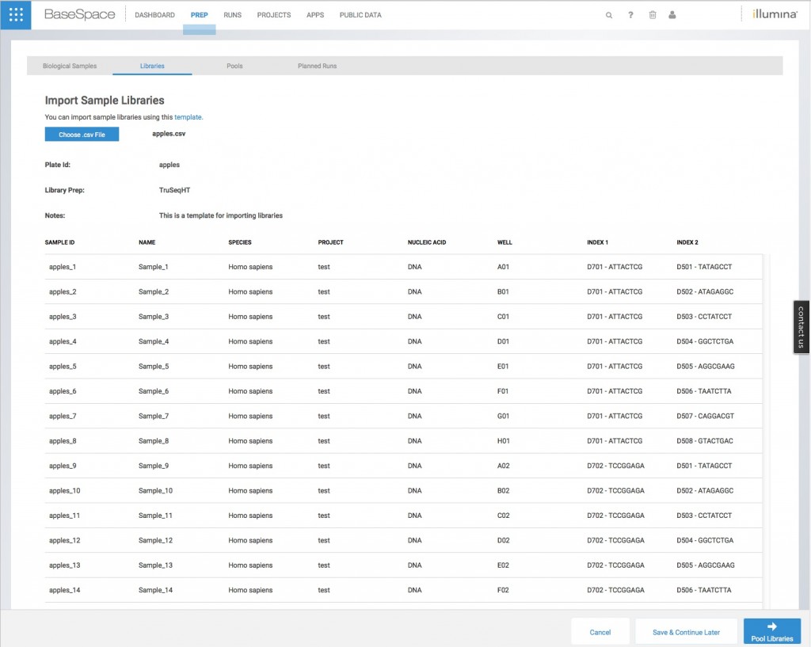Open the Contact us side tab

801,327
